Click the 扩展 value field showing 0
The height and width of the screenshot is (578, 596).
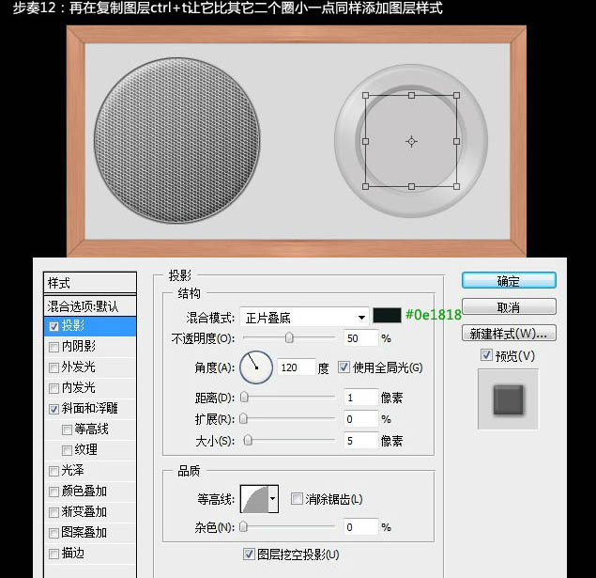(x=361, y=419)
